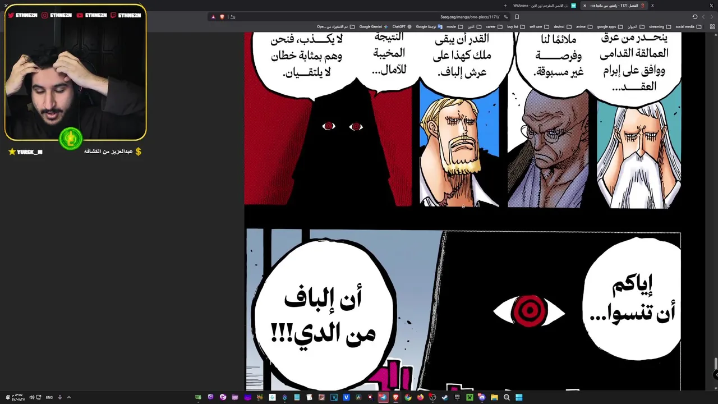Click the share page icon in address bar

(233, 17)
